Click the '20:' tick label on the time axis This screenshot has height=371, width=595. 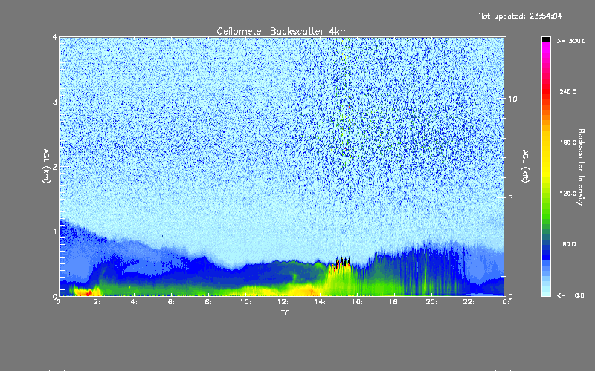pyautogui.click(x=431, y=302)
